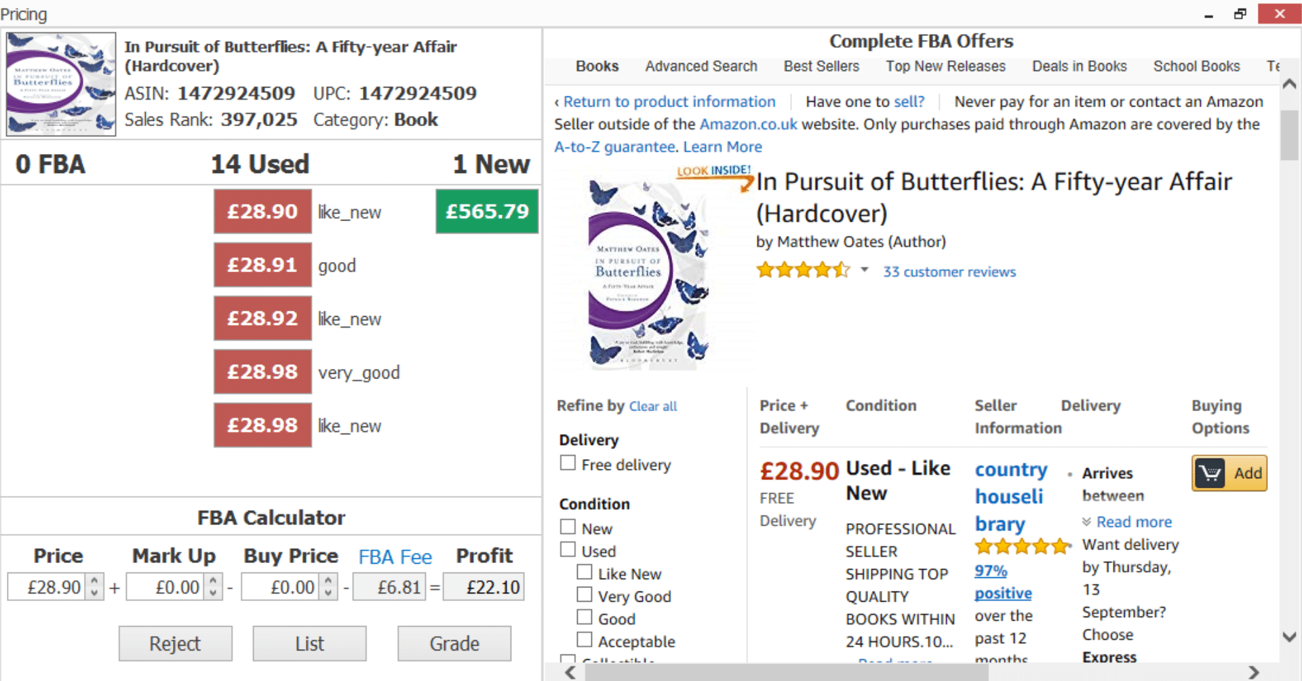Click the Buy Price input field
The height and width of the screenshot is (681, 1302).
pos(281,587)
